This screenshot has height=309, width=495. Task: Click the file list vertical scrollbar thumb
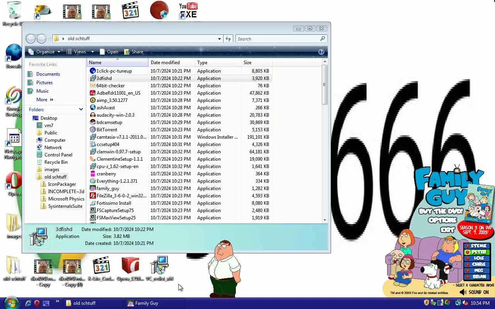tap(324, 85)
